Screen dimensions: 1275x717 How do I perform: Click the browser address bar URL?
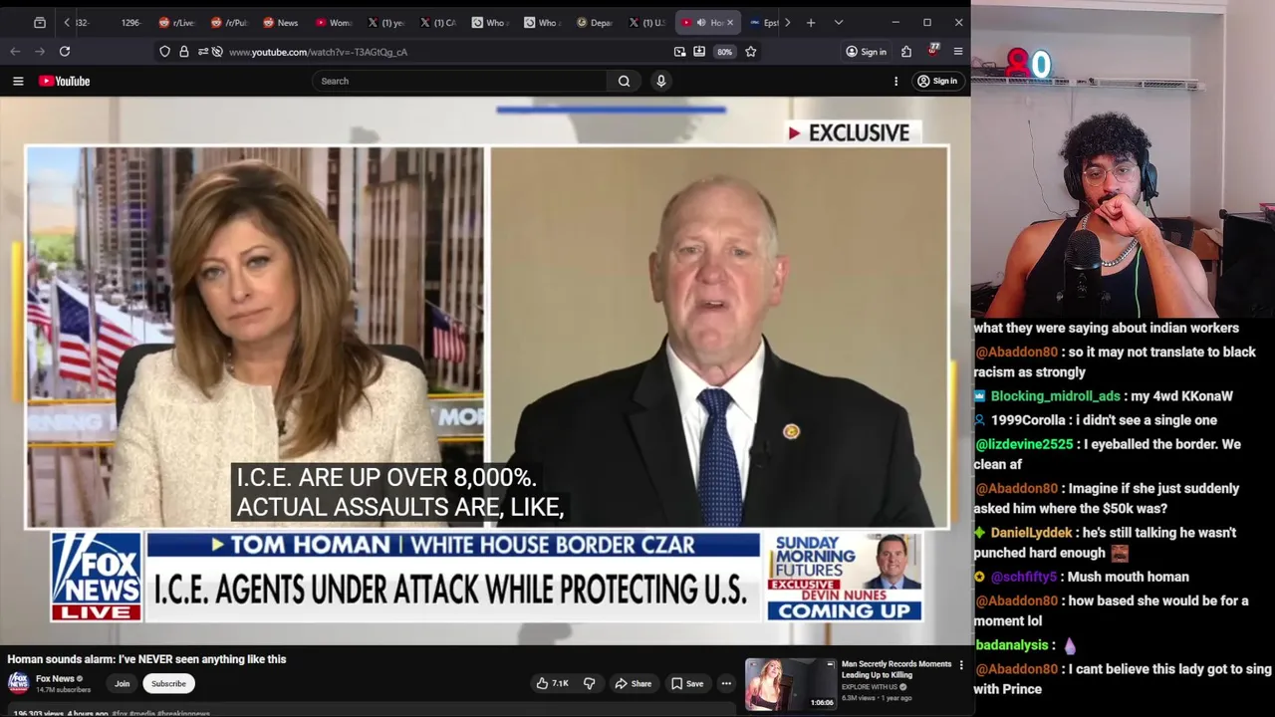tap(318, 52)
